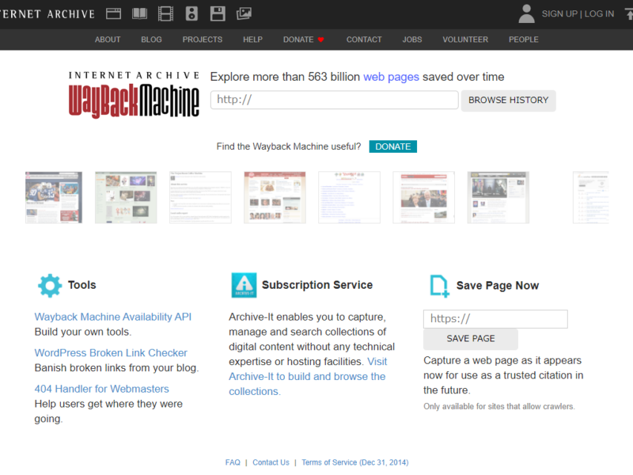The width and height of the screenshot is (633, 475).
Task: Open the PEOPLE menu item
Action: click(x=523, y=39)
